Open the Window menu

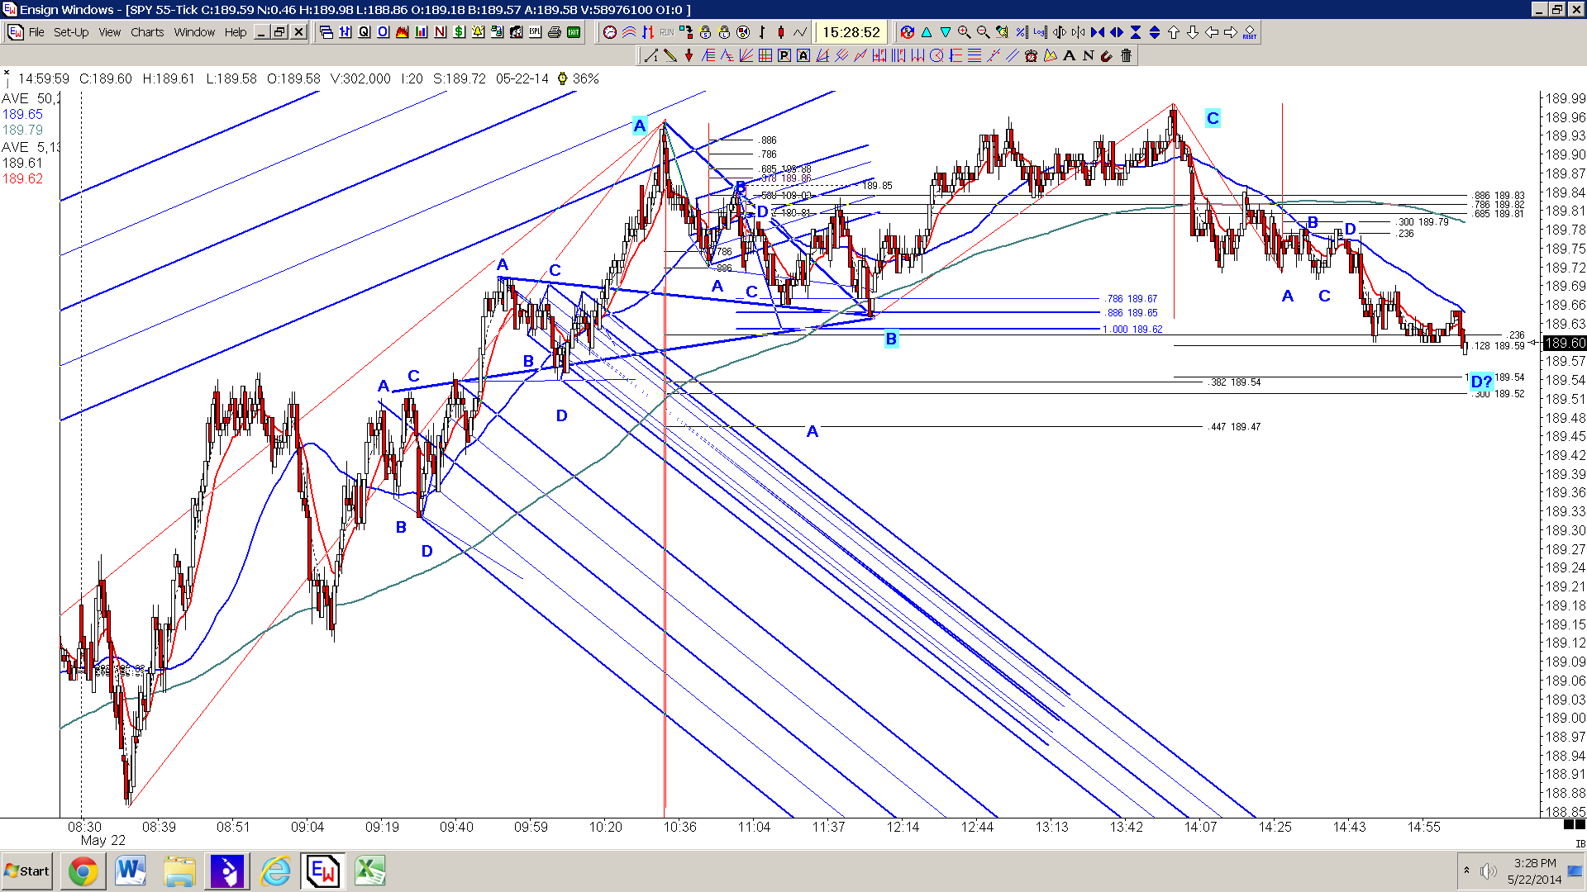pos(194,32)
